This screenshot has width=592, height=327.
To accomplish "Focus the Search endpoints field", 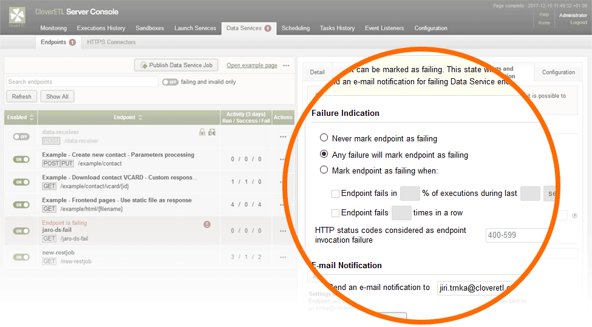I will point(82,82).
